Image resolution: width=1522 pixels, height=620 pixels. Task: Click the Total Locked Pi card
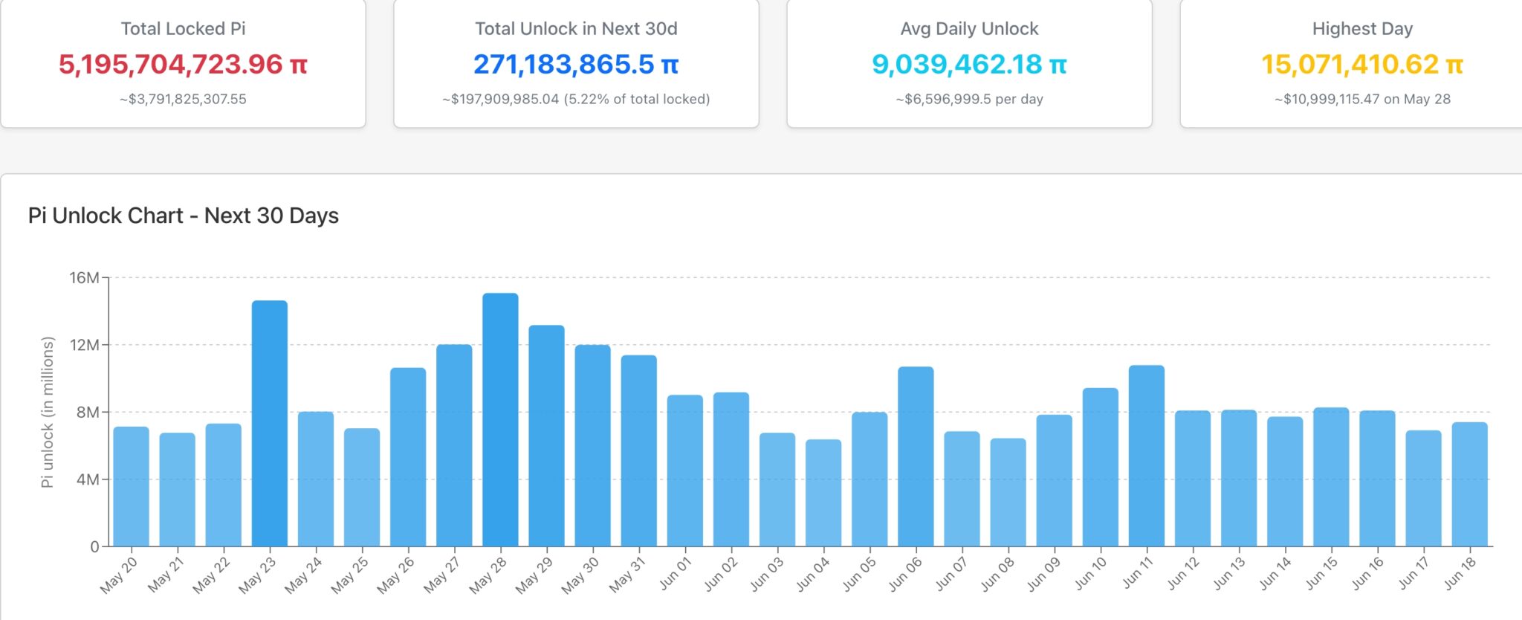[183, 63]
